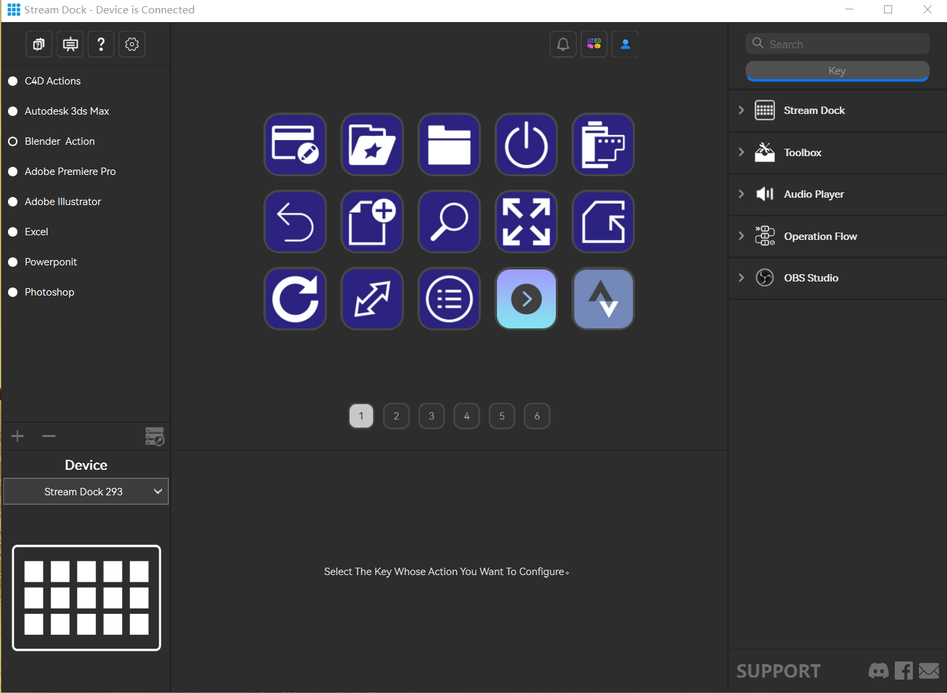
Task: Expand the Audio Player category
Action: coord(837,194)
